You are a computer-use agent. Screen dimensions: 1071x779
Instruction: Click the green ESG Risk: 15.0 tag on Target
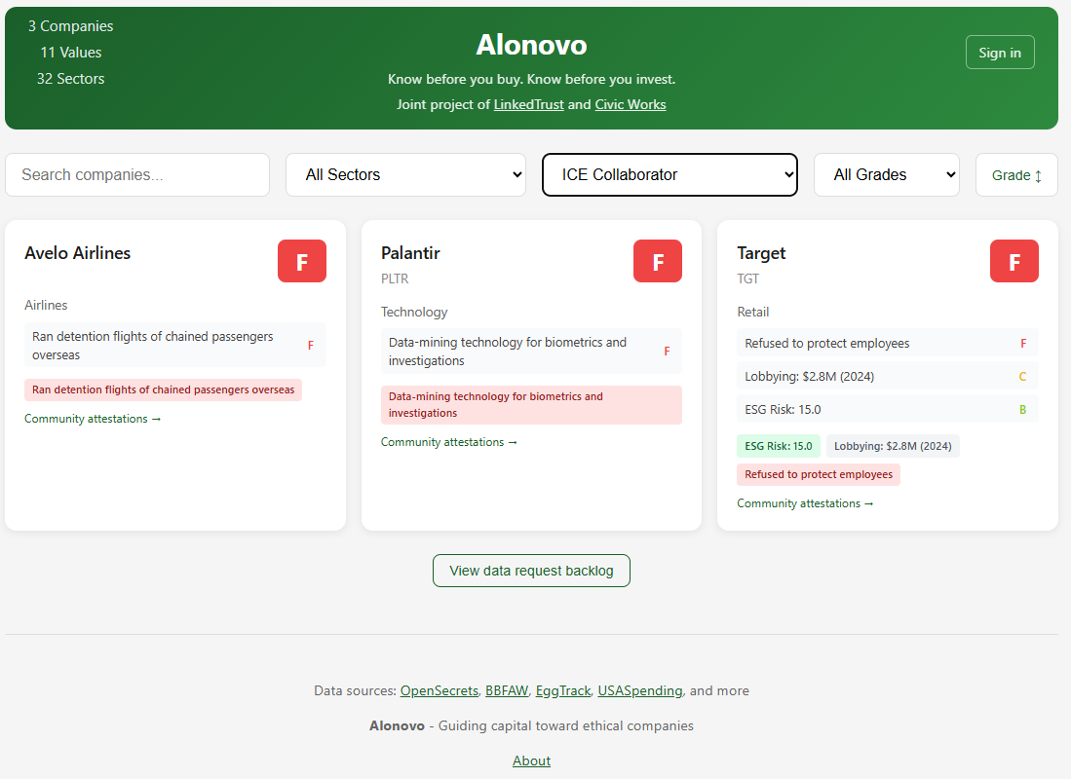(x=778, y=445)
